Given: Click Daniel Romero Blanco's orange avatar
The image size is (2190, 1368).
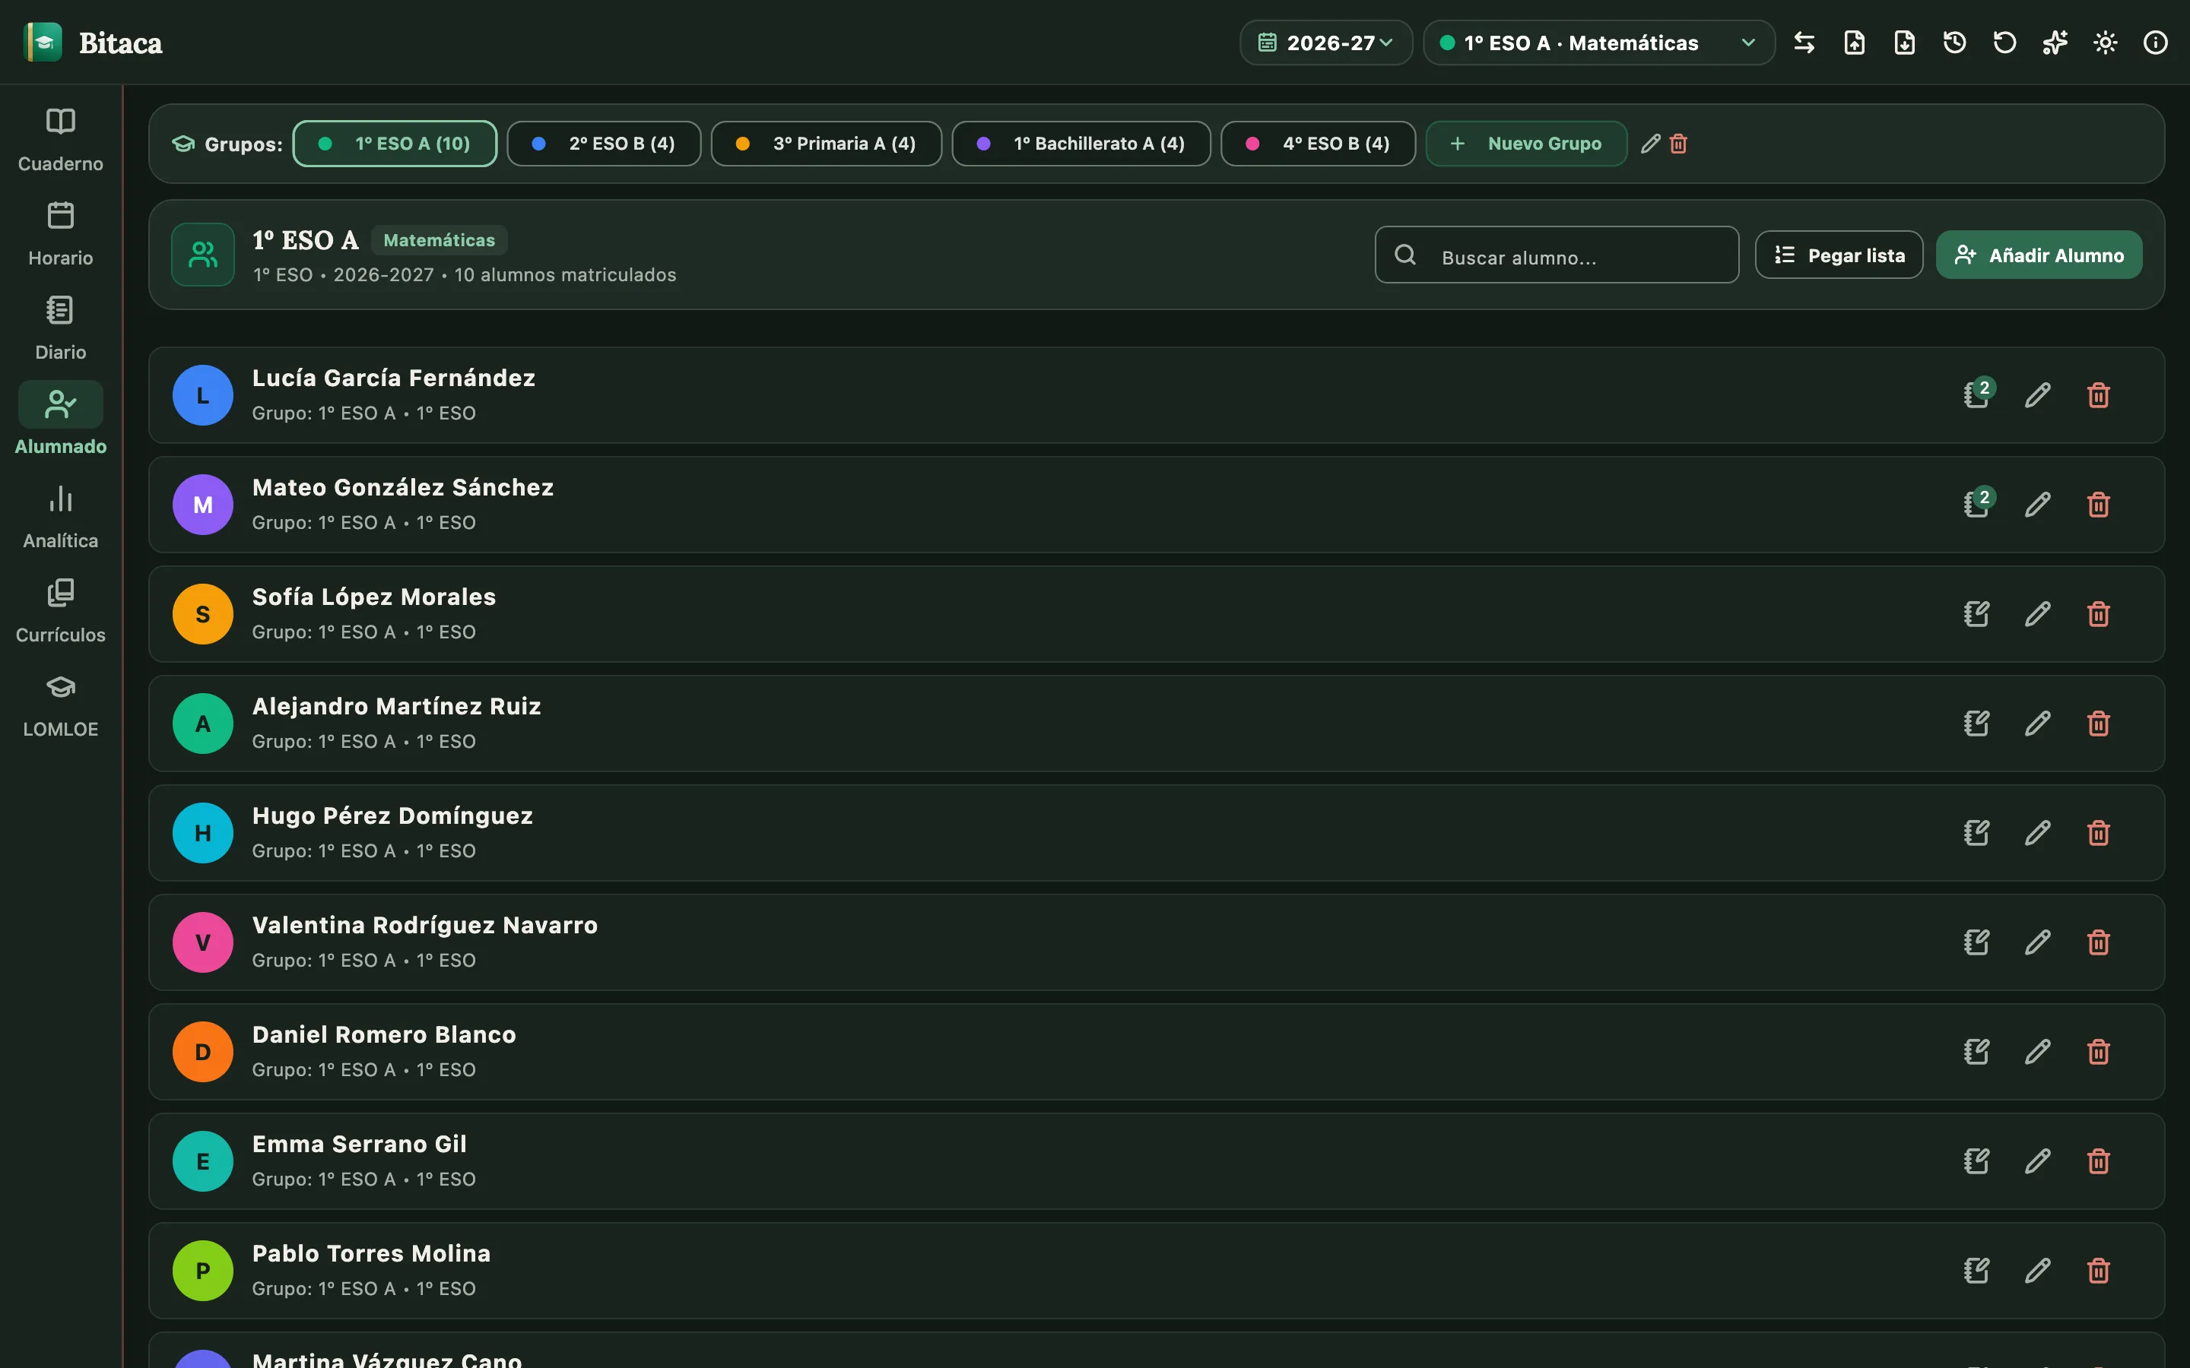Looking at the screenshot, I should (x=203, y=1053).
